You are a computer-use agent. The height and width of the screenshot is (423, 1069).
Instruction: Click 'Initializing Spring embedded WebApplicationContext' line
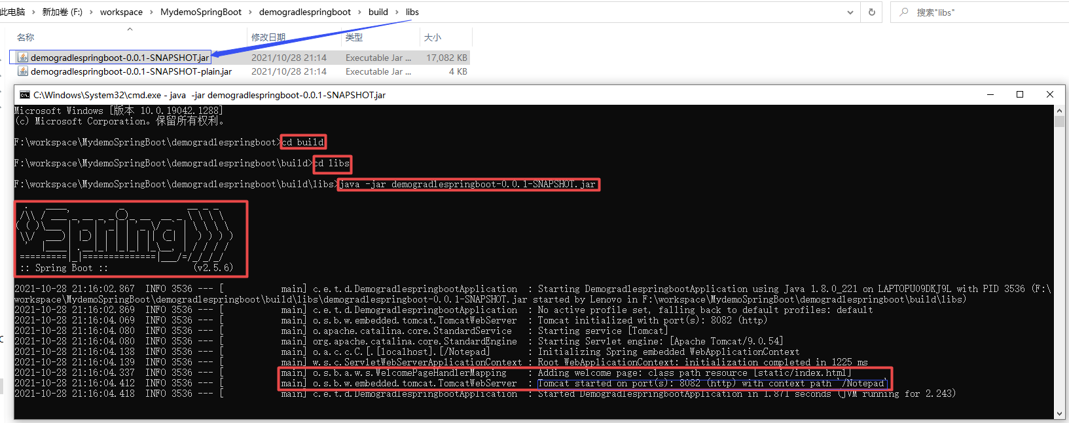coord(668,352)
